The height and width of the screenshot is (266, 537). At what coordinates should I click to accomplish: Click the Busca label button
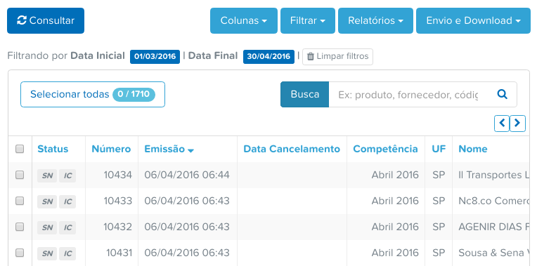304,94
